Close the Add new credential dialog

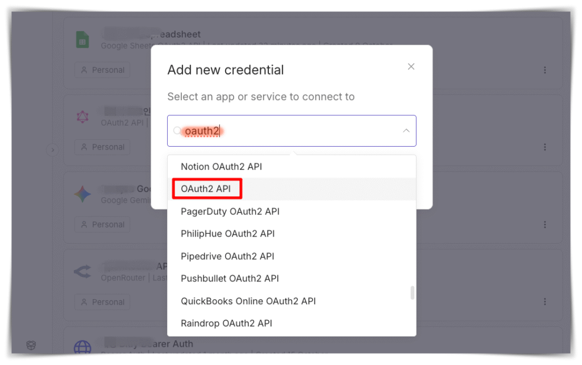click(411, 67)
